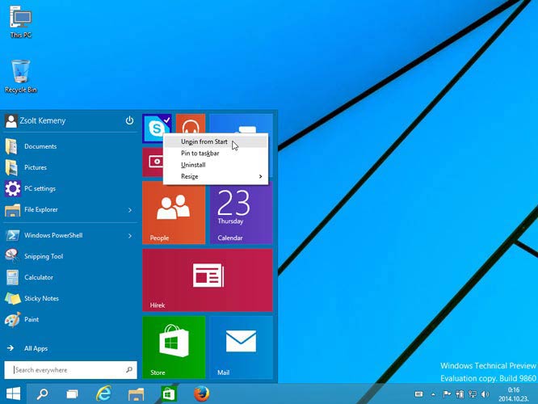This screenshot has width=538, height=404.
Task: Launch PC settings
Action: pos(70,188)
